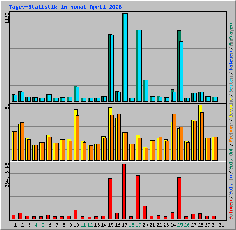Click day label 1 on the x-axis

tap(15, 225)
